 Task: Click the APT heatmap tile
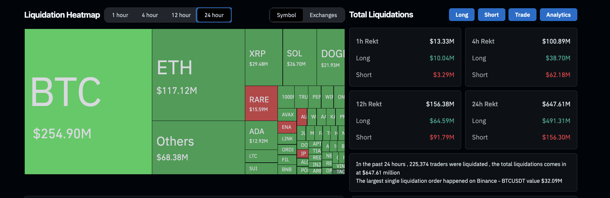click(x=315, y=144)
